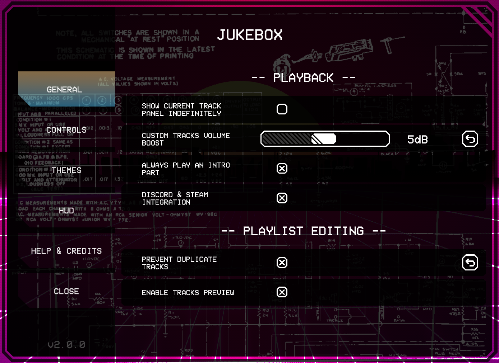Disable Always Play An Intro Part
Image resolution: width=499 pixels, height=363 pixels.
[282, 168]
